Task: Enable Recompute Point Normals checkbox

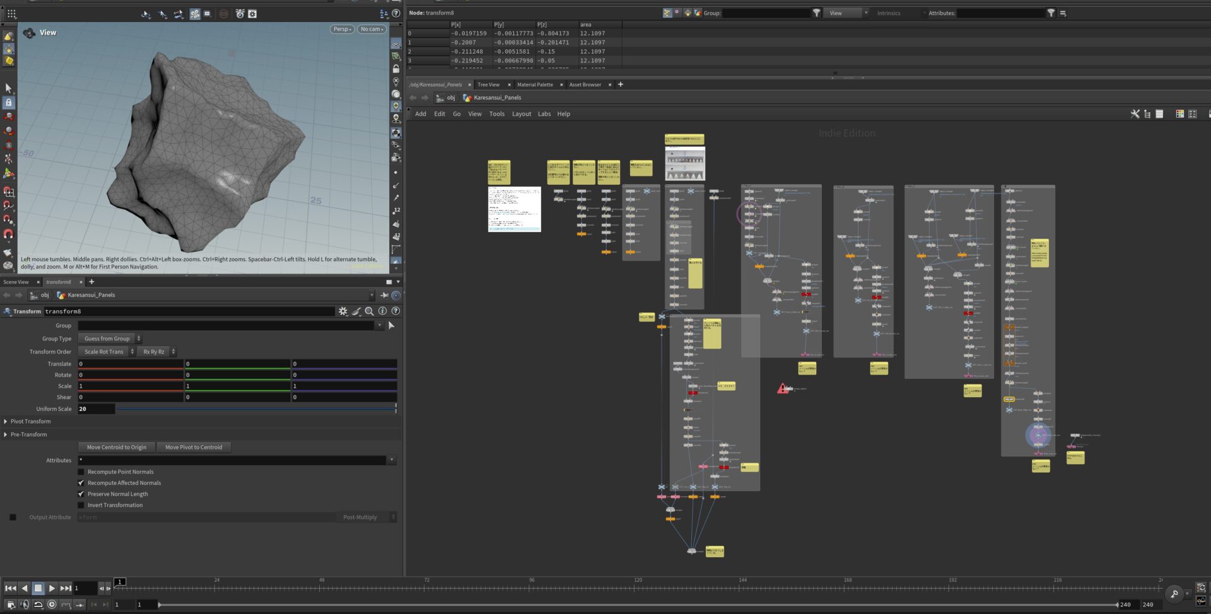Action: click(x=81, y=472)
